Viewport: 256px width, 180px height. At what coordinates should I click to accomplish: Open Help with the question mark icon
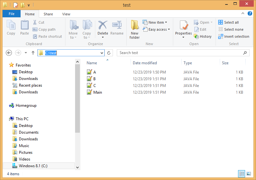(250, 13)
